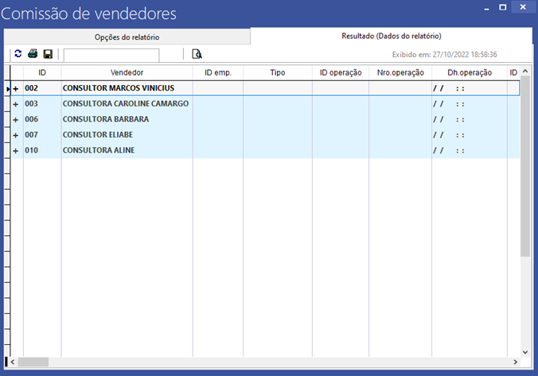Maximize the Comissão de vendedores window
Screen dimensions: 538x376
[x=503, y=7]
